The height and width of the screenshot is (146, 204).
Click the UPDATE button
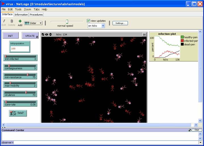coord(30,36)
